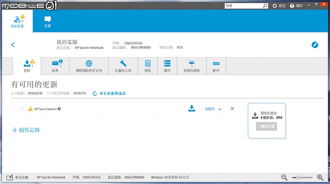Screen dimensions: 330x184
Task: Click the zoom slider handle
Action: [x=298, y=178]
